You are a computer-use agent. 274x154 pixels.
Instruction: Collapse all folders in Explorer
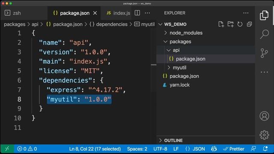(x=249, y=24)
